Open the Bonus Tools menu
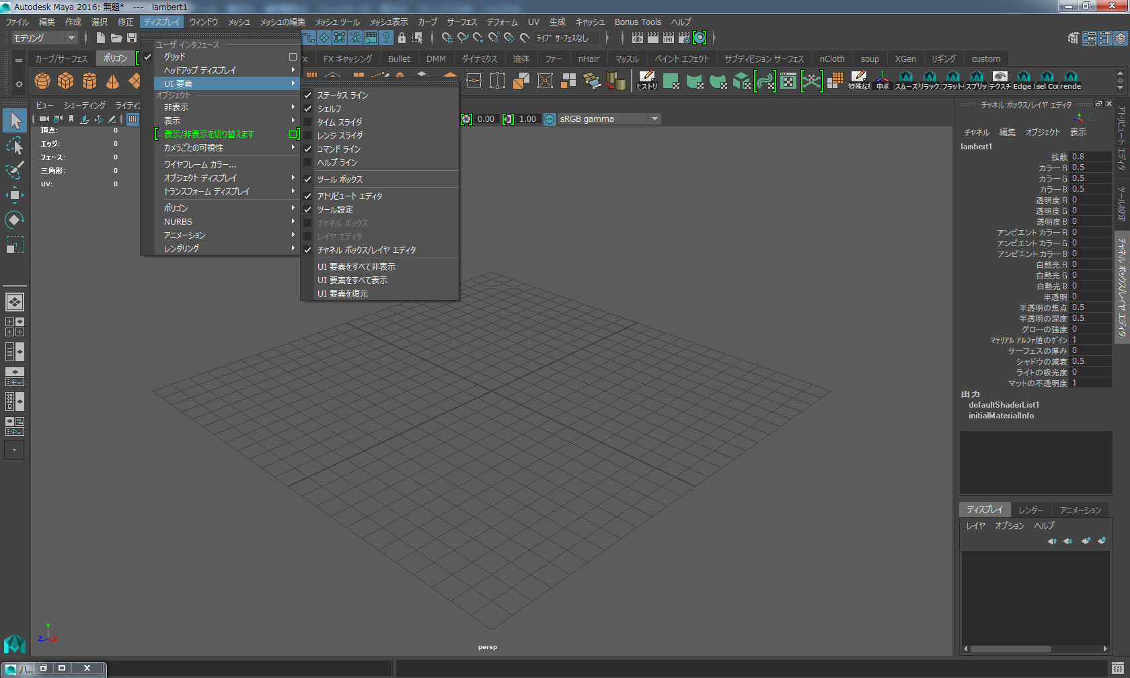This screenshot has width=1130, height=678. coord(638,22)
